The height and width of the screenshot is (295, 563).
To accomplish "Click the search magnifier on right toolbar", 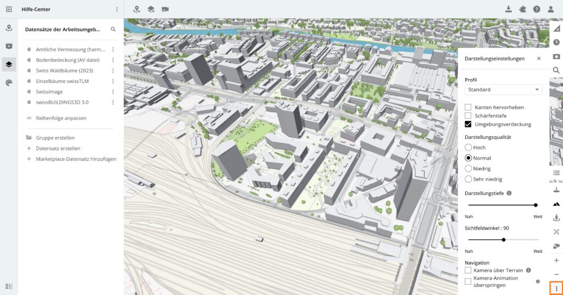I will tap(556, 70).
